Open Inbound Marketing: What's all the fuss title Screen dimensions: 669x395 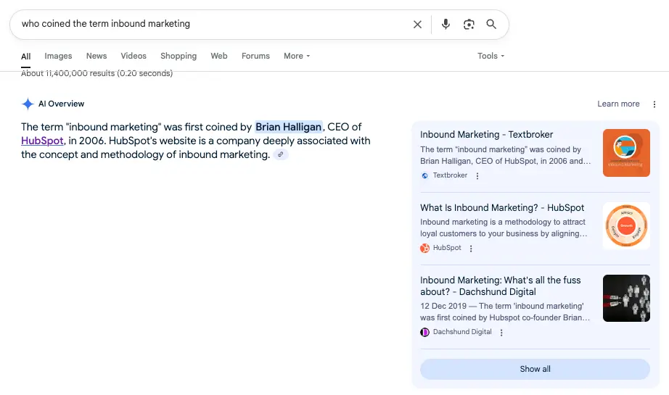501,286
